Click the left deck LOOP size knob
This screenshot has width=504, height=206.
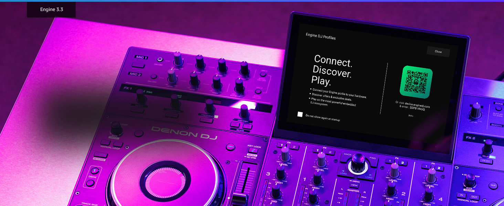pyautogui.click(x=116, y=129)
